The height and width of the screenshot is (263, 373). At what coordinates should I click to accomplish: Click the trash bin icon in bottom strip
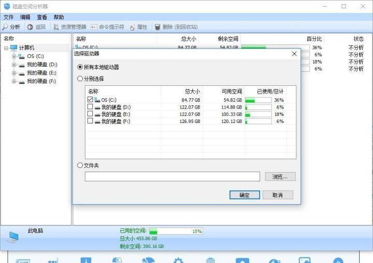[210, 260]
